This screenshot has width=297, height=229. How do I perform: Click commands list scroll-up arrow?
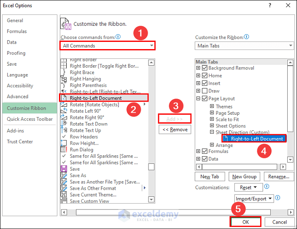click(151, 63)
